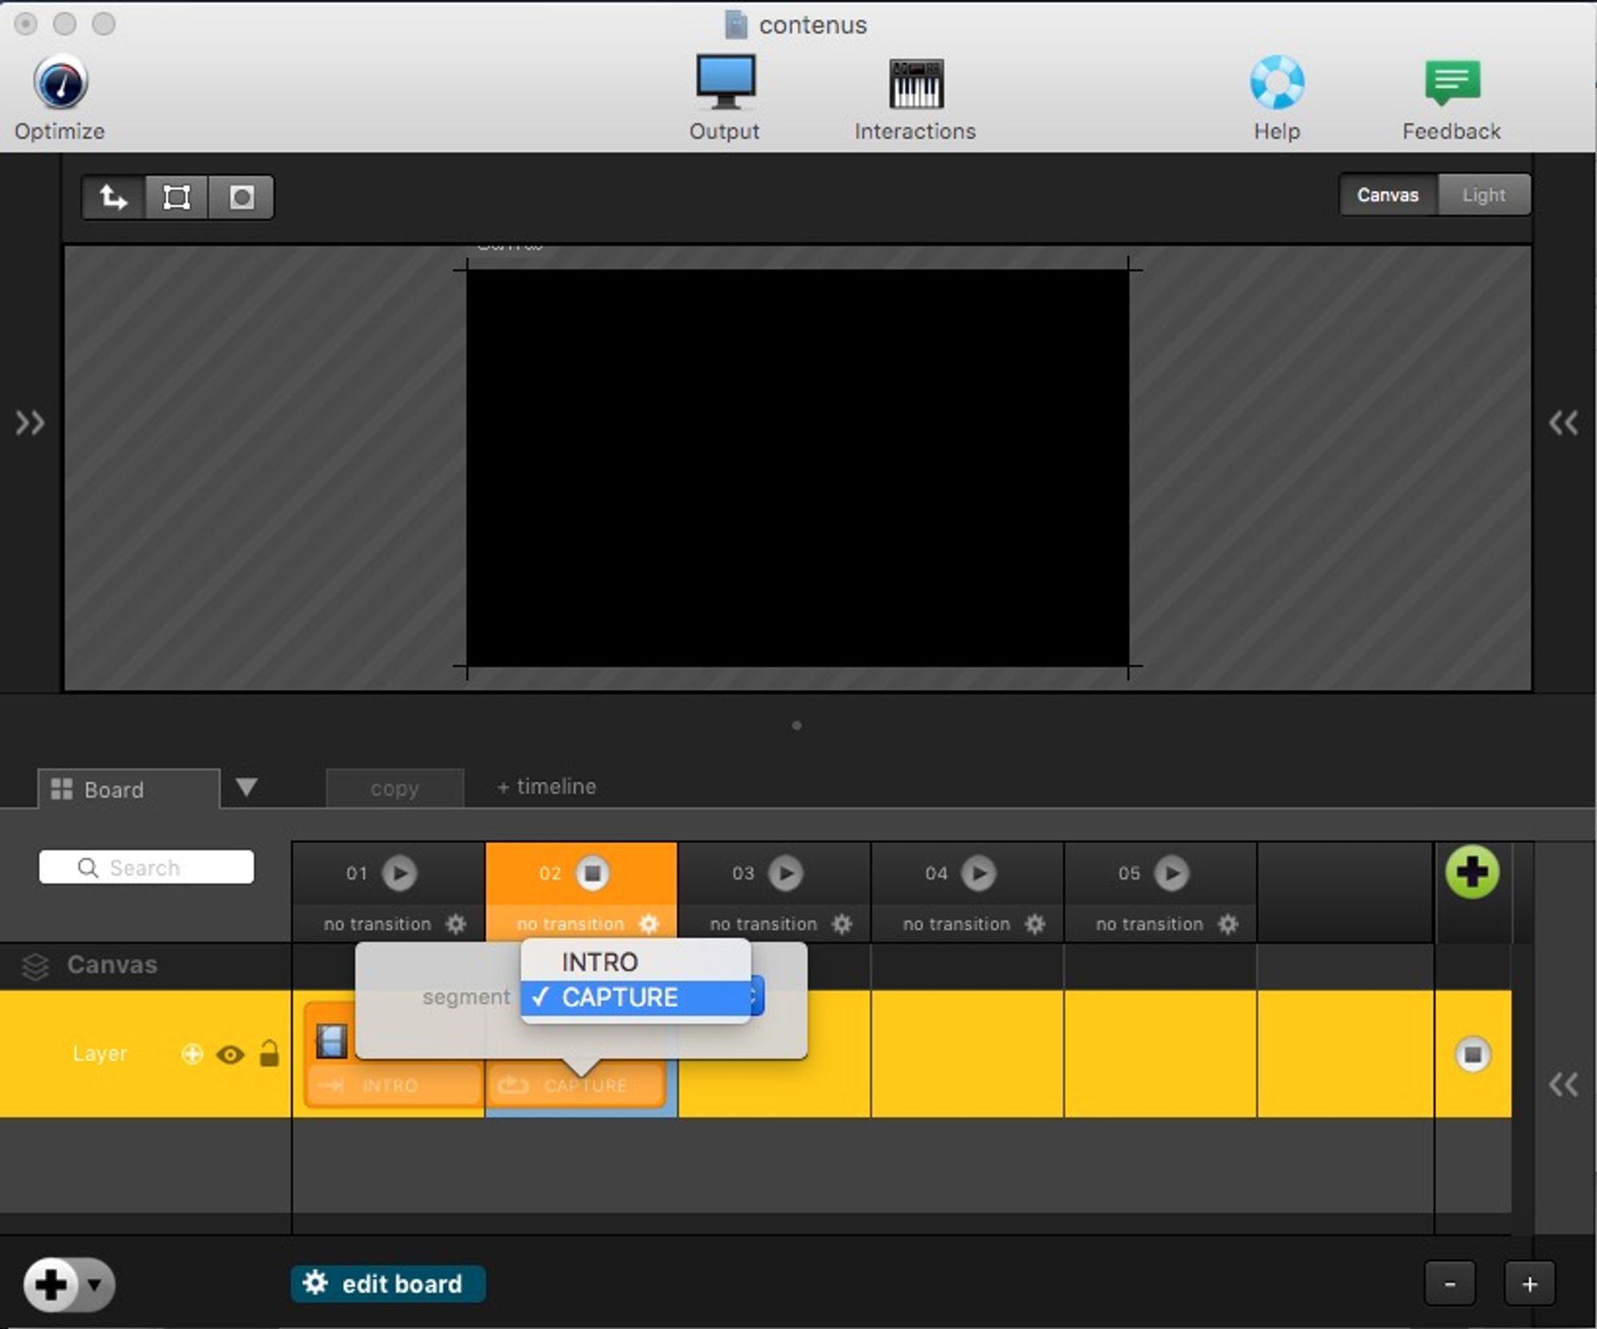
Task: Open the Interactions keyboard panel
Action: click(915, 84)
